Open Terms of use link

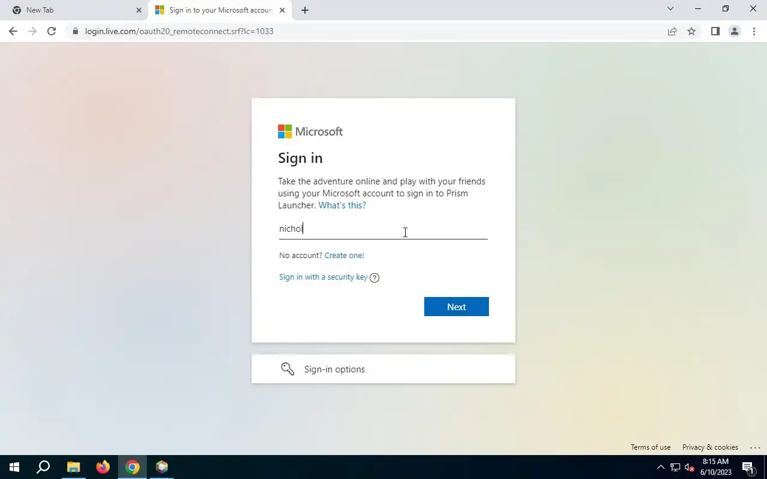pyautogui.click(x=650, y=447)
